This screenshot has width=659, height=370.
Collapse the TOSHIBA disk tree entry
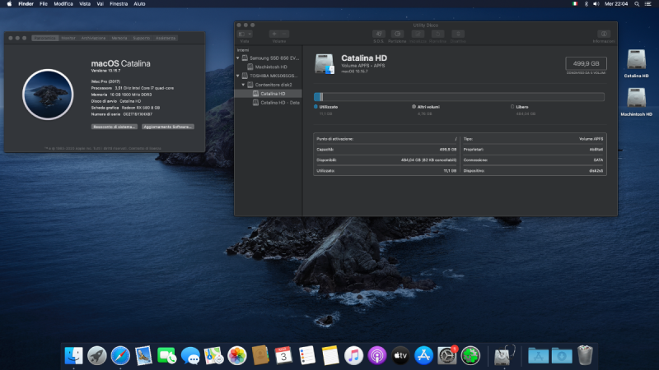tap(239, 76)
